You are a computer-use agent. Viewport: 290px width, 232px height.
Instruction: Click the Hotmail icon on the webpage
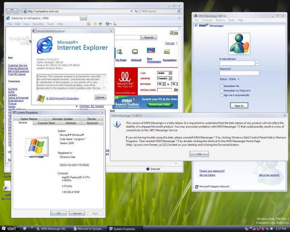pyautogui.click(x=135, y=52)
